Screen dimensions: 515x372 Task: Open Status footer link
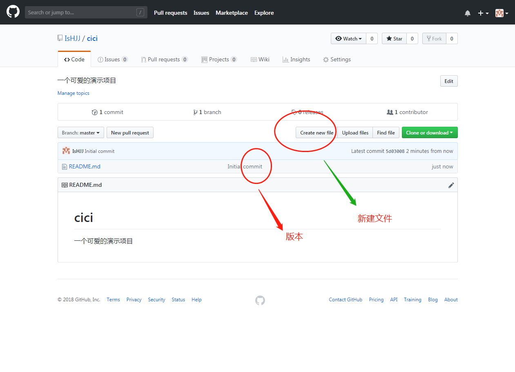point(178,300)
